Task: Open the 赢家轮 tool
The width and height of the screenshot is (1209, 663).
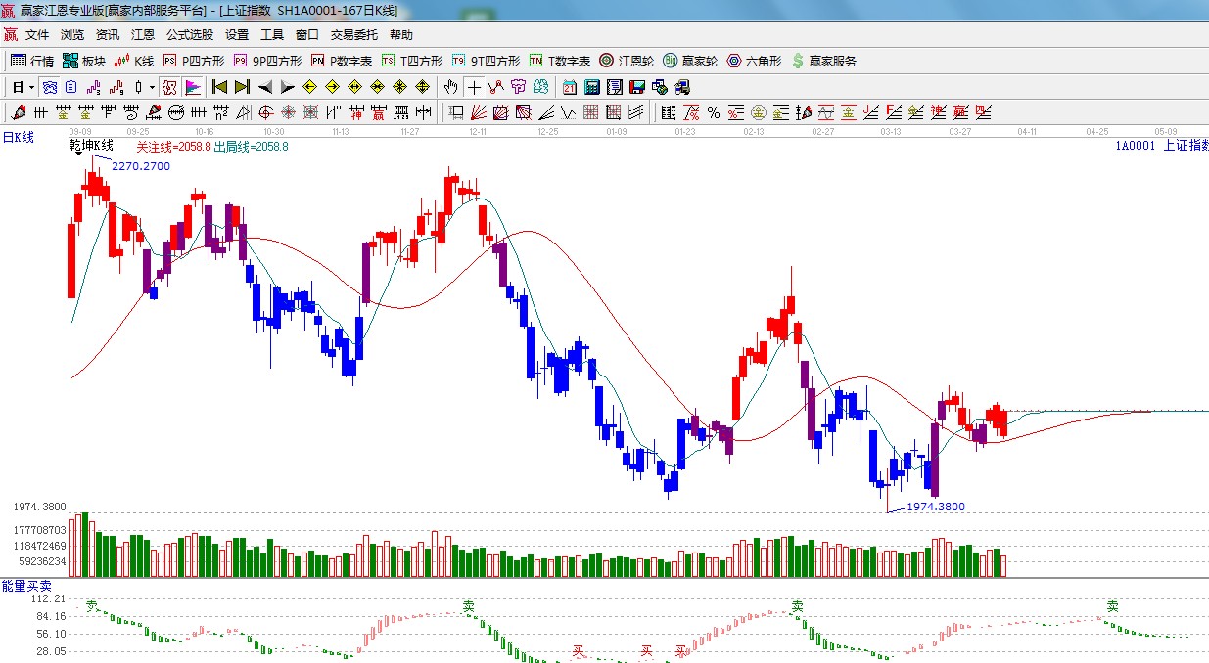Action: [x=690, y=61]
